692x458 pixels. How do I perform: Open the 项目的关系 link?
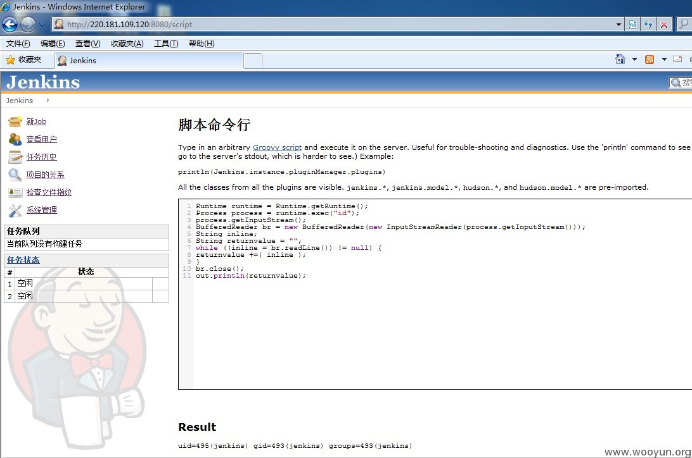(x=46, y=175)
